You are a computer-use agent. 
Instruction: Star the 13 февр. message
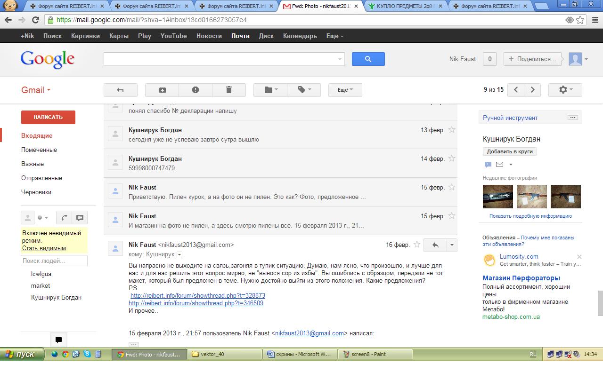pyautogui.click(x=452, y=130)
